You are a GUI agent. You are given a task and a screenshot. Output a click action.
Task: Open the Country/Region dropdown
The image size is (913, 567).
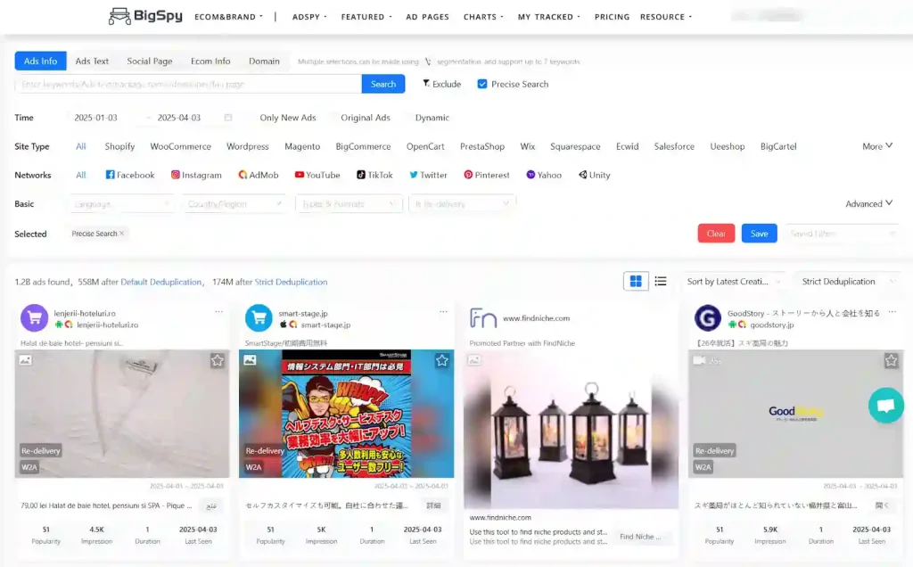click(234, 204)
